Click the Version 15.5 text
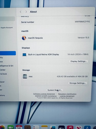Viewport: 96px width, 129px height. 83,38
